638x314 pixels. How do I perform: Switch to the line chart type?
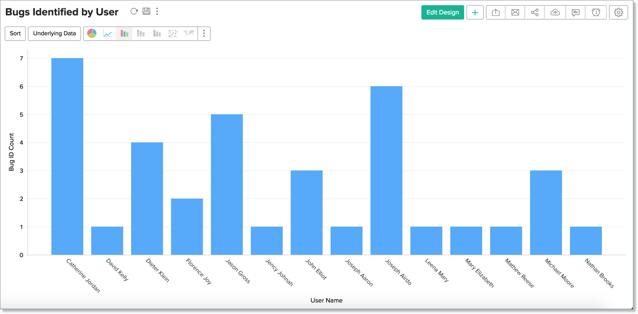click(x=108, y=33)
